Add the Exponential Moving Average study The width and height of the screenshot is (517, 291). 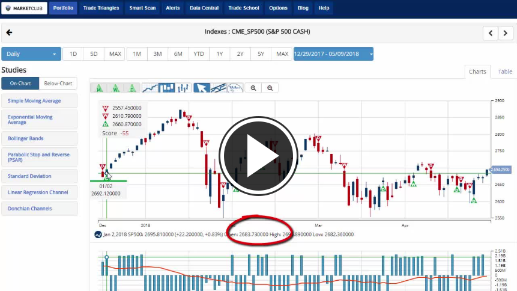(x=39, y=120)
